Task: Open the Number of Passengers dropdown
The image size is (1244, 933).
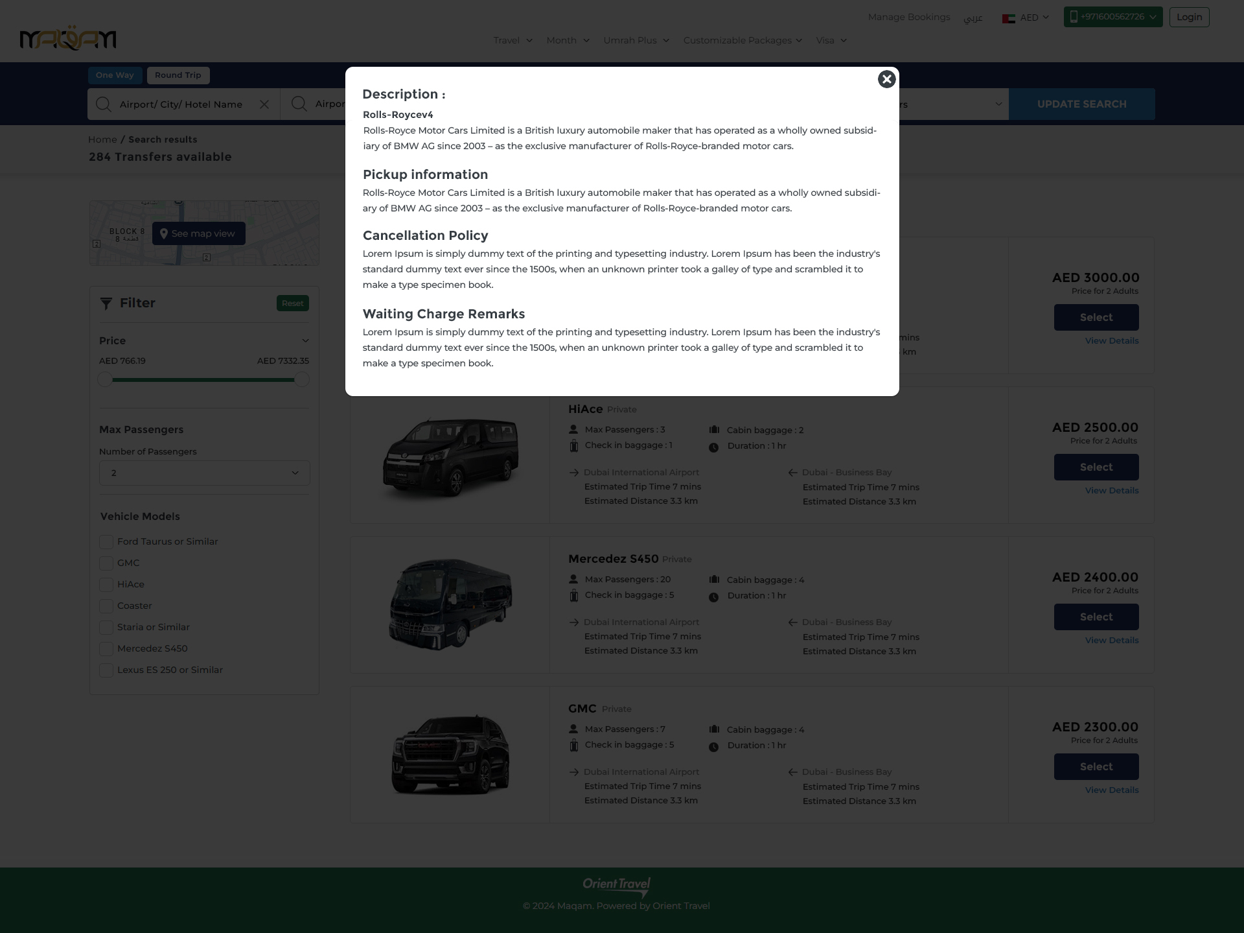Action: click(204, 473)
